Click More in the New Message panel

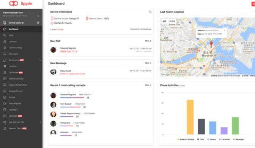click(x=148, y=63)
